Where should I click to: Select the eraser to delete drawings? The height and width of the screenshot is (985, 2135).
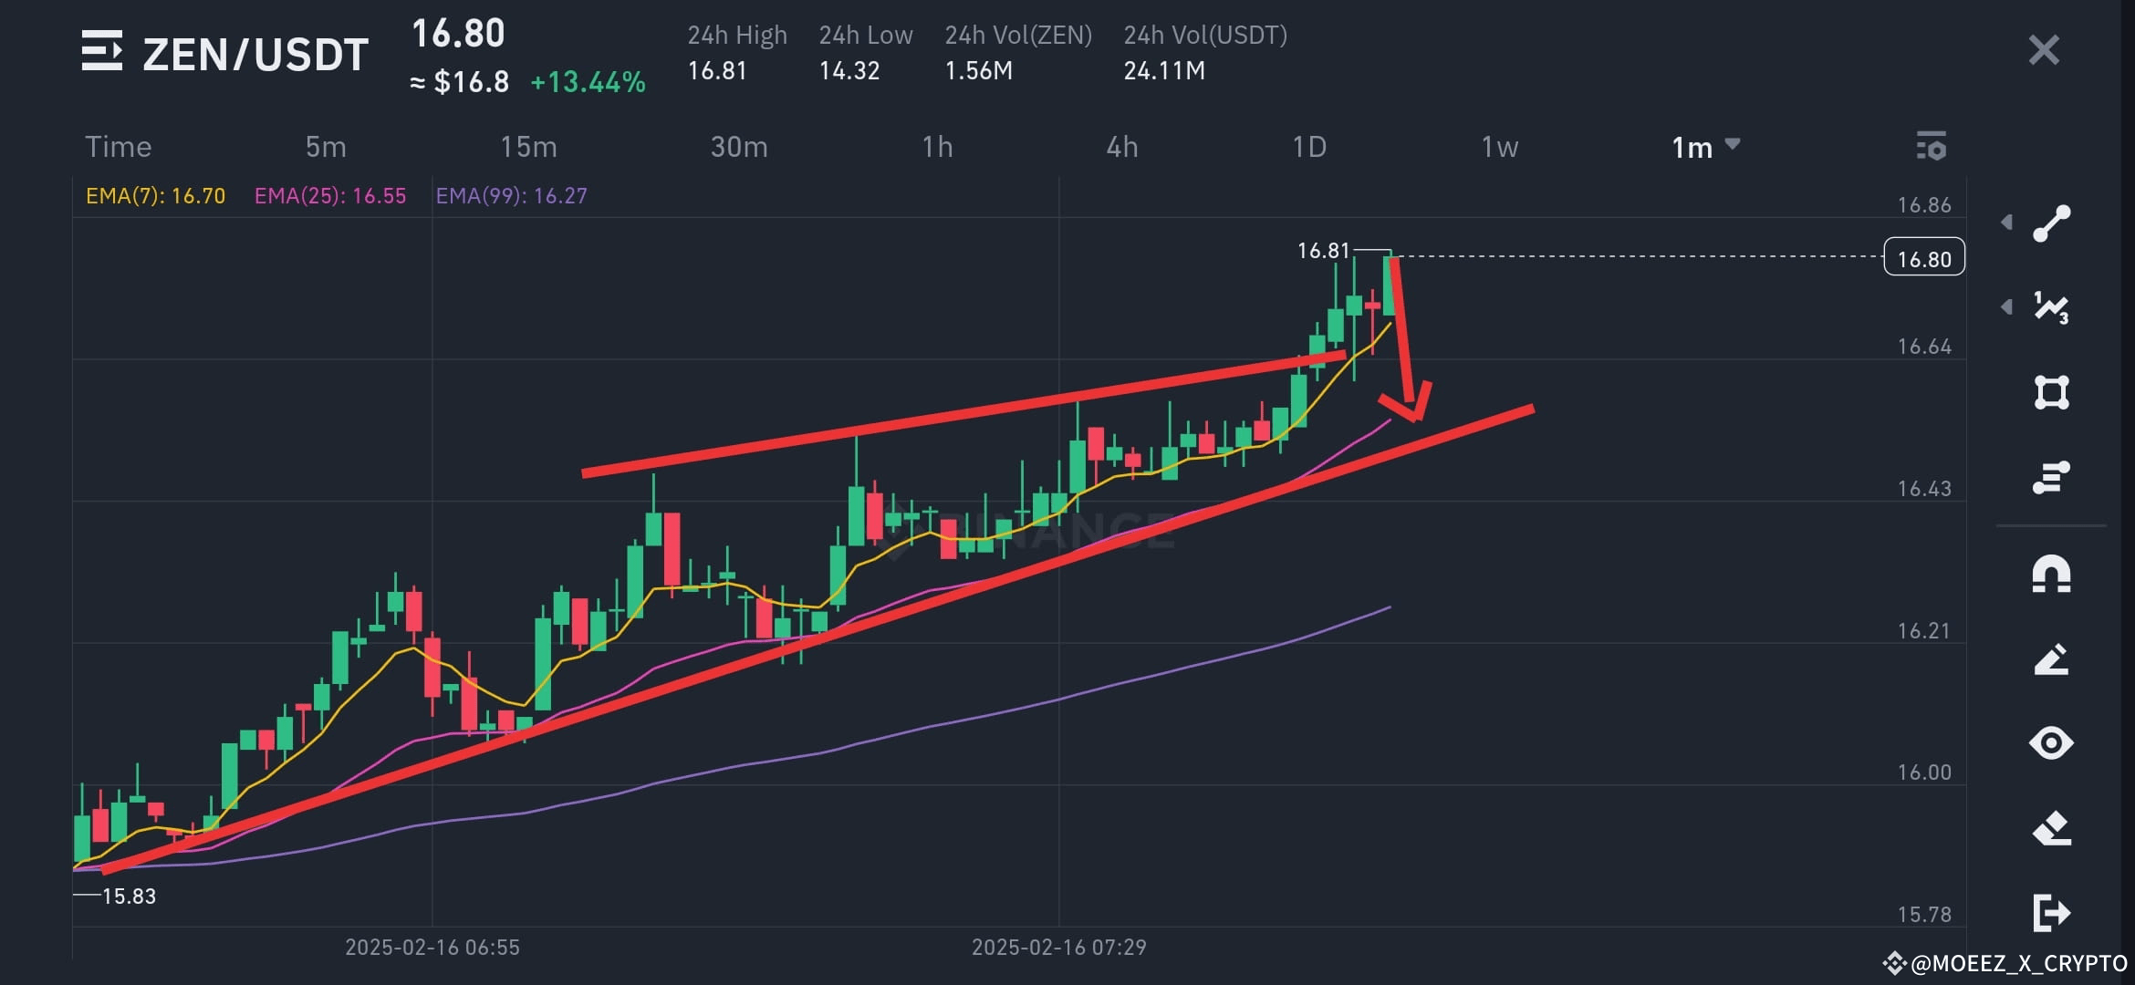click(x=2052, y=828)
